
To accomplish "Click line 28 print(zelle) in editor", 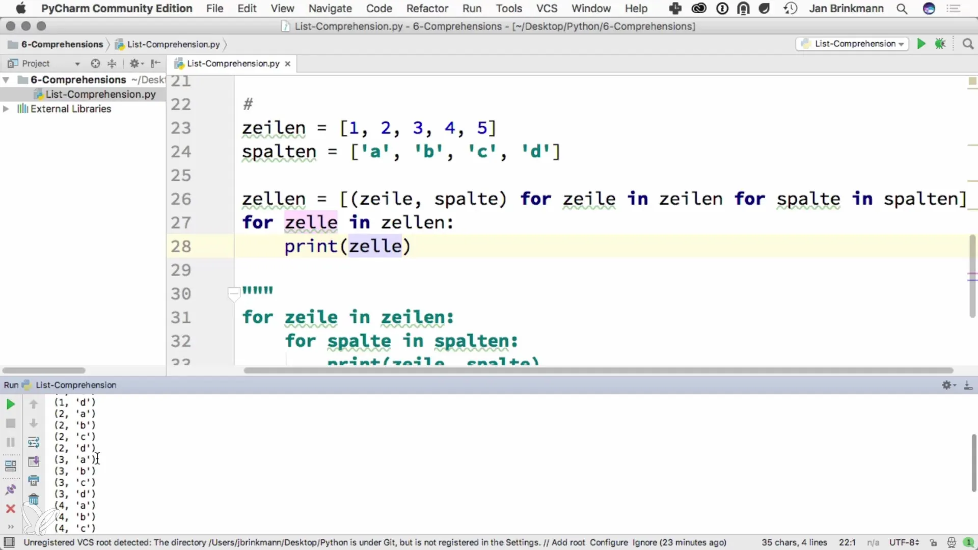I will tap(347, 246).
